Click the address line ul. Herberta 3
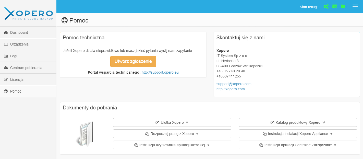This screenshot has width=363, height=159. (227, 61)
